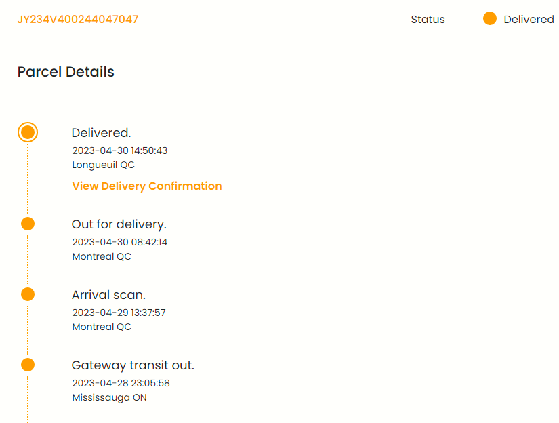The width and height of the screenshot is (559, 423).
Task: Click the Out for delivery timeline dot
Action: click(28, 224)
